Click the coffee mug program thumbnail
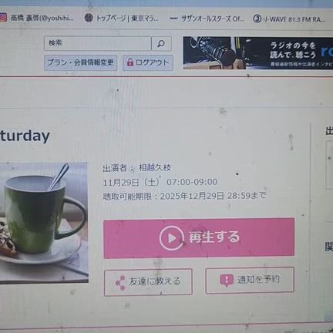The height and width of the screenshot is (333, 333). [x=44, y=223]
